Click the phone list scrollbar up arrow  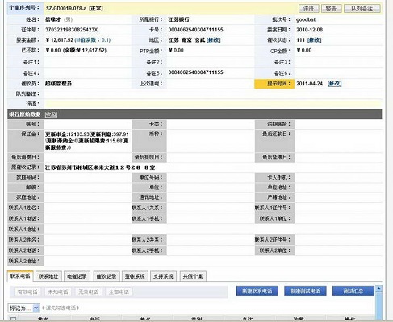pyautogui.click(x=378, y=289)
